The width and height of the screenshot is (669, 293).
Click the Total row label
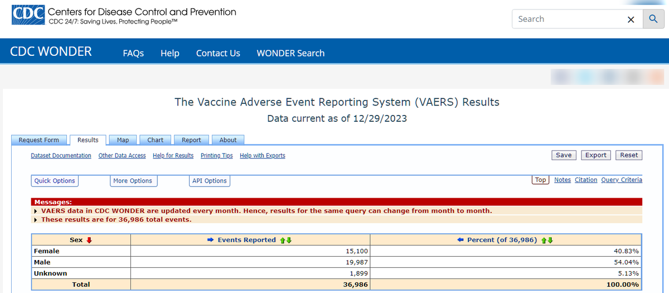click(x=81, y=285)
